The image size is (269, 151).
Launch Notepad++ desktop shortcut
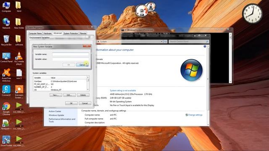(x=6, y=124)
